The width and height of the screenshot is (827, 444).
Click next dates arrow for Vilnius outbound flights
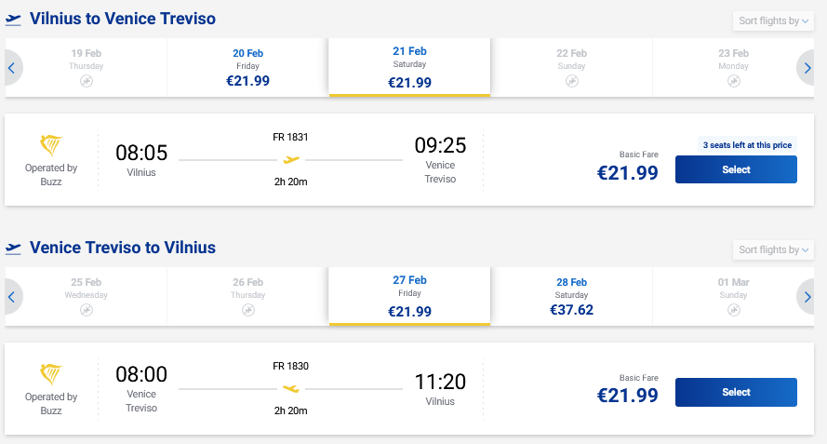pos(807,68)
